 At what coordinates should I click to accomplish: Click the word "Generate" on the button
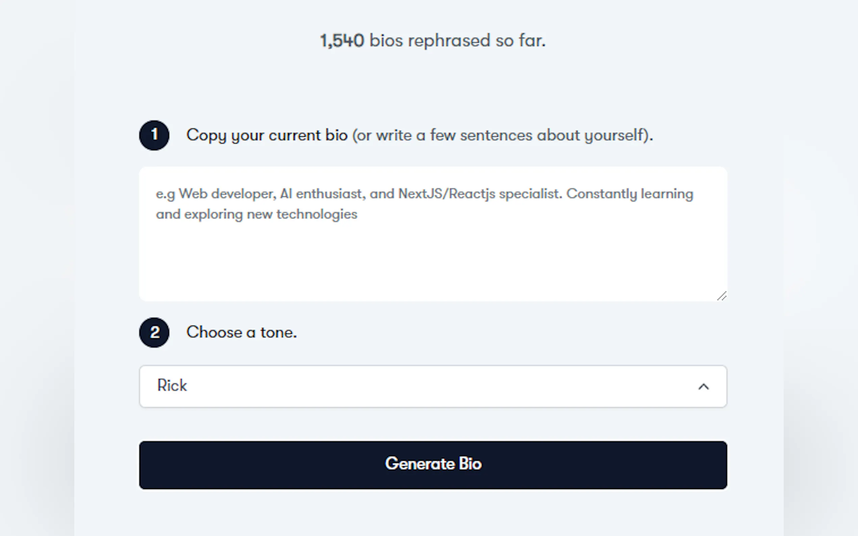coord(420,464)
